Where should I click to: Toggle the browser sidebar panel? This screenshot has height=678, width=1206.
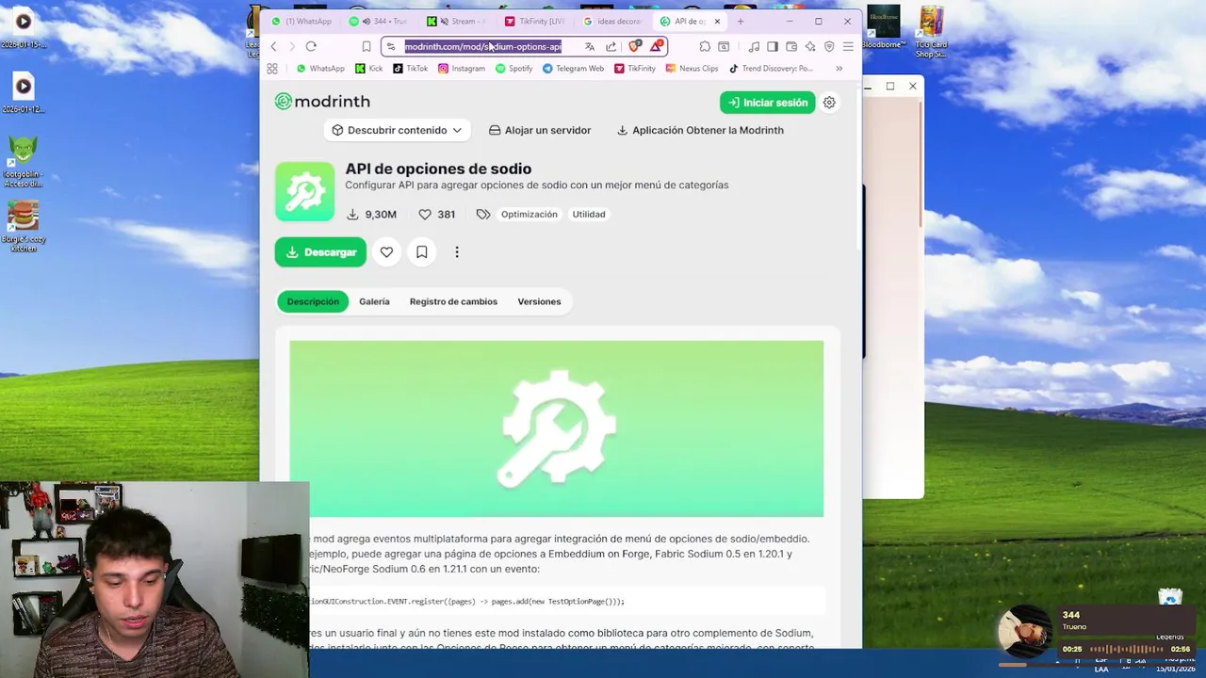pyautogui.click(x=773, y=46)
